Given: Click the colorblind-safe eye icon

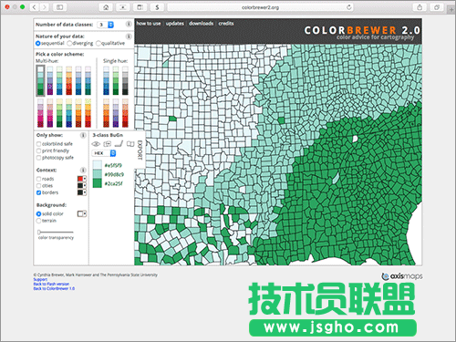Looking at the screenshot, I should click(96, 144).
